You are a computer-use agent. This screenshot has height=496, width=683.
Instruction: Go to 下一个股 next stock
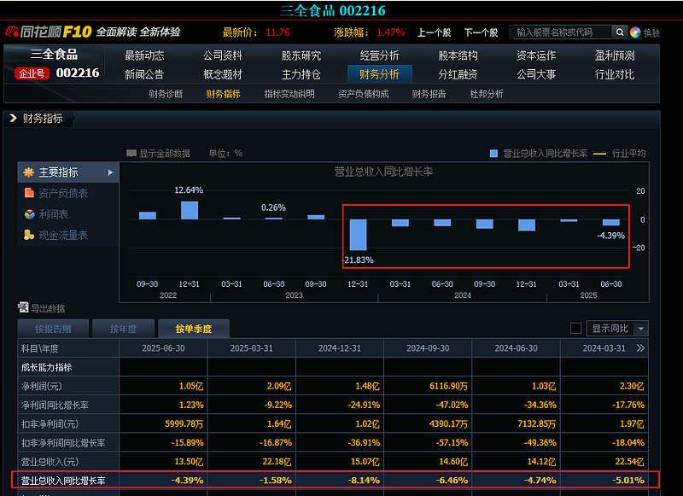[481, 32]
